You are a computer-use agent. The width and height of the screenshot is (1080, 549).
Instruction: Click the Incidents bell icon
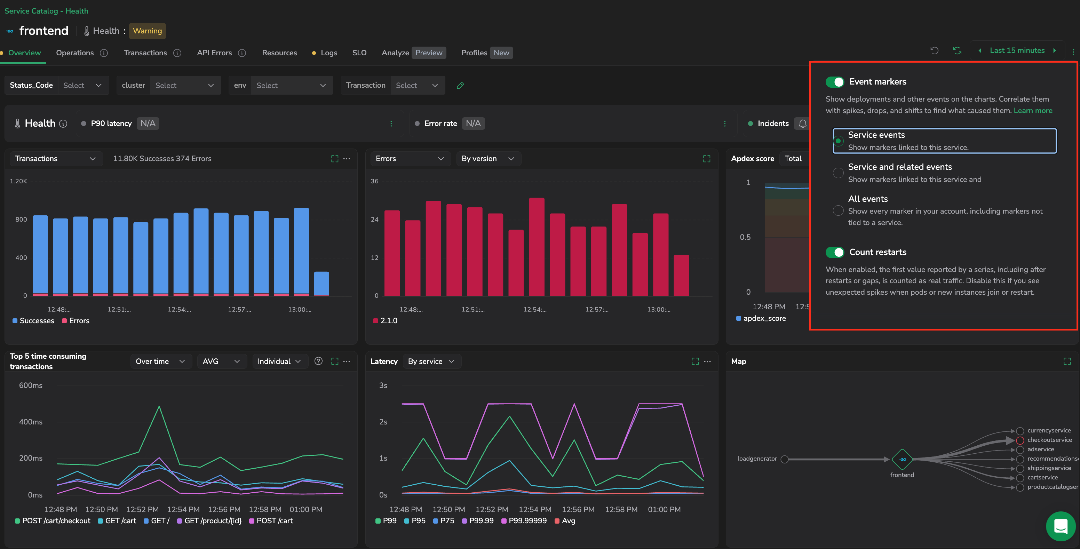[802, 124]
